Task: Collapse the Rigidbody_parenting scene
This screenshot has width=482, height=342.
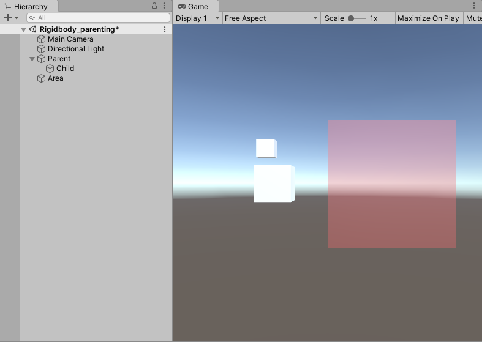Action: pos(23,29)
